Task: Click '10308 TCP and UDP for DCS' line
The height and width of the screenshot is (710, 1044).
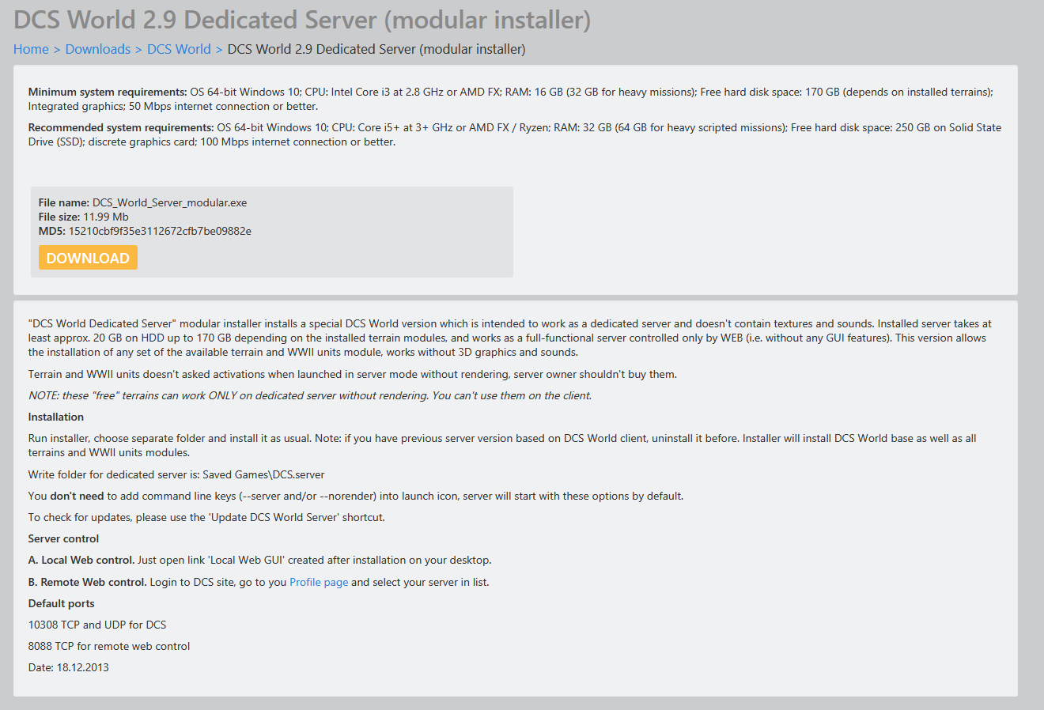Action: [x=97, y=625]
